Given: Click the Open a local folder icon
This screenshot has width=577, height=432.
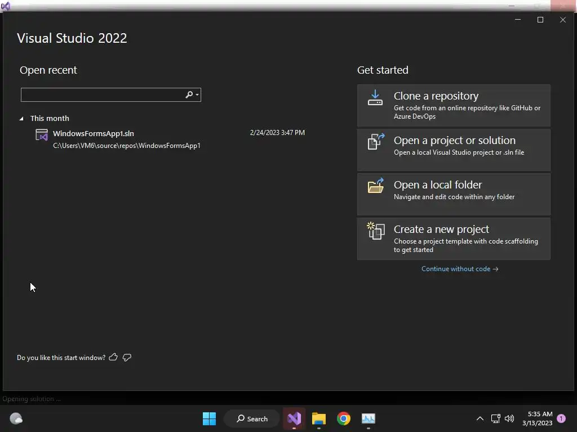Looking at the screenshot, I should (376, 186).
